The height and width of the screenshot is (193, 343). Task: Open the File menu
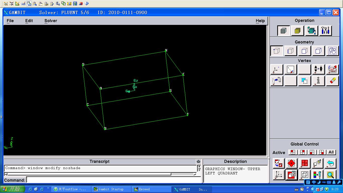click(10, 21)
